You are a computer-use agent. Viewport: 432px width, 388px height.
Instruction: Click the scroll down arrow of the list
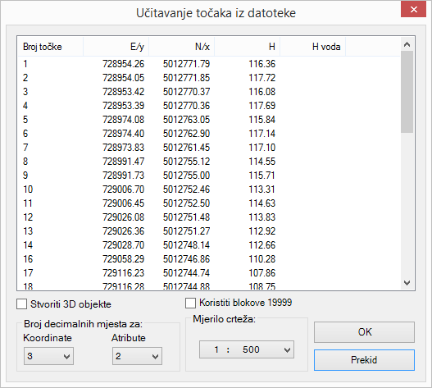407,283
